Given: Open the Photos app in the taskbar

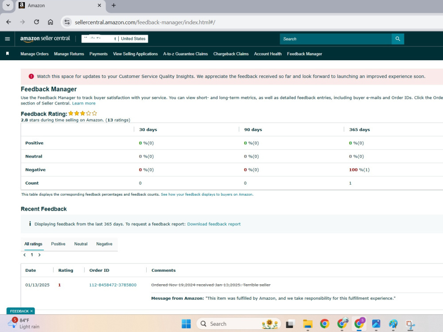Looking at the screenshot, I should pos(376,324).
